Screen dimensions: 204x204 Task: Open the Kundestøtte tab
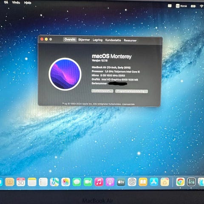(x=113, y=40)
